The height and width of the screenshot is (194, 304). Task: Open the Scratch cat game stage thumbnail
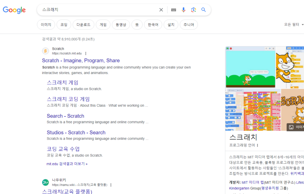(x=250, y=67)
